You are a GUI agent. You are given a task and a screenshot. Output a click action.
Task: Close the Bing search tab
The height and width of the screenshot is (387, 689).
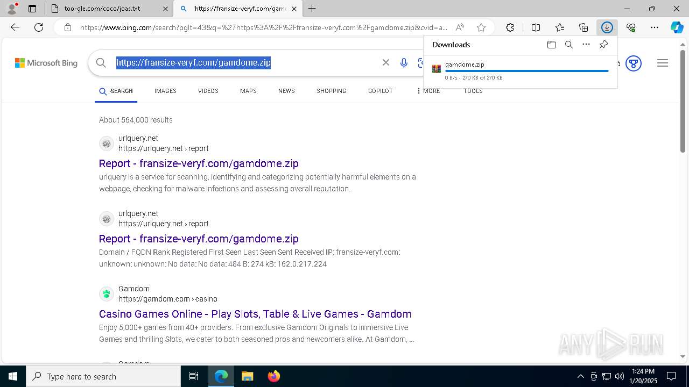294,9
